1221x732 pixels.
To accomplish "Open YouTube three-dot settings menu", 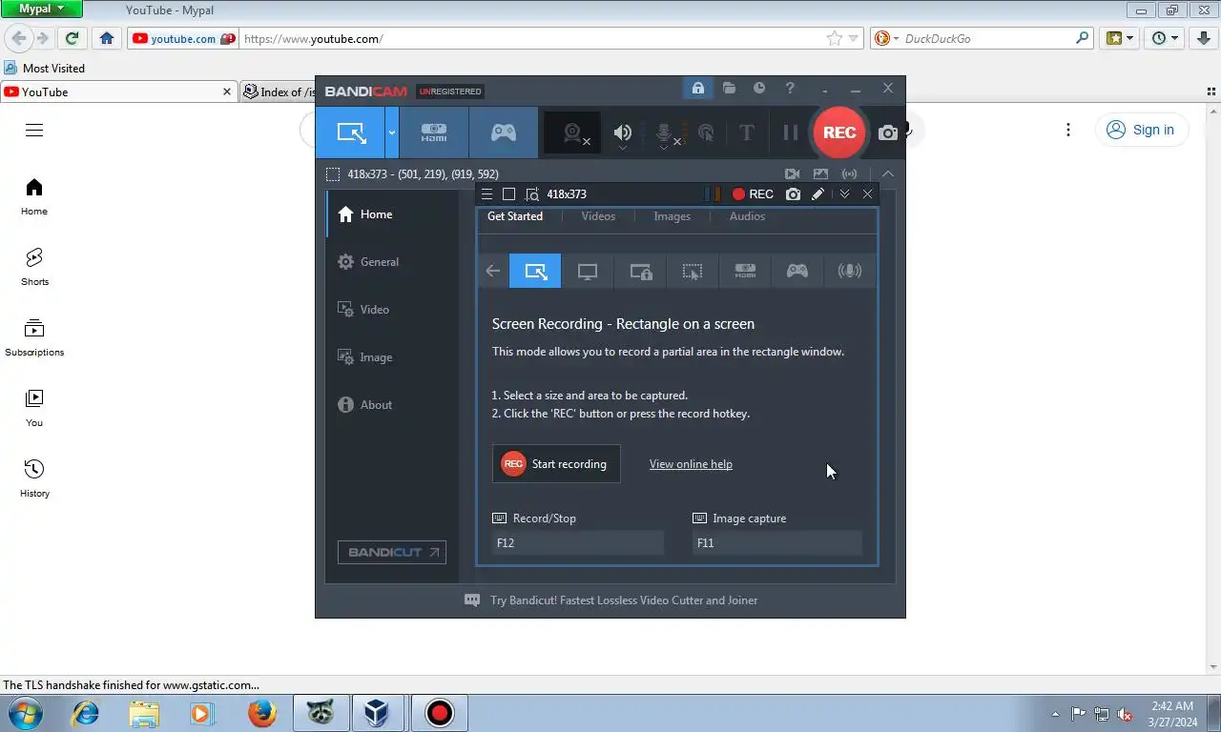I will (1068, 131).
